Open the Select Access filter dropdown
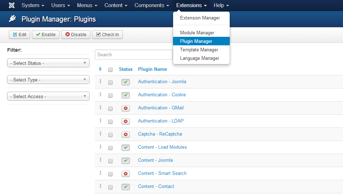Image resolution: width=343 pixels, height=194 pixels. tap(48, 96)
